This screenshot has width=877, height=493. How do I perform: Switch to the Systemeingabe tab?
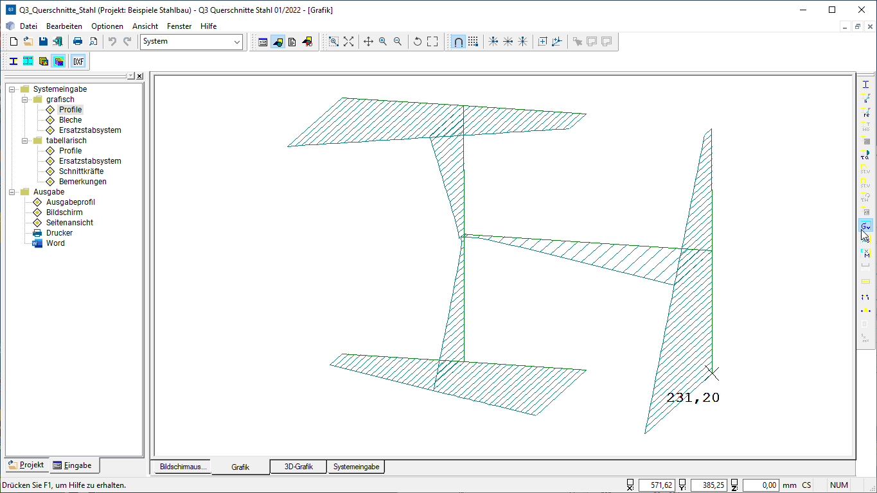[356, 467]
